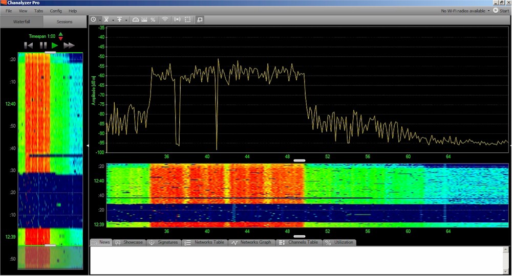
Task: Switch to the Waterfall tab
Action: pyautogui.click(x=22, y=22)
